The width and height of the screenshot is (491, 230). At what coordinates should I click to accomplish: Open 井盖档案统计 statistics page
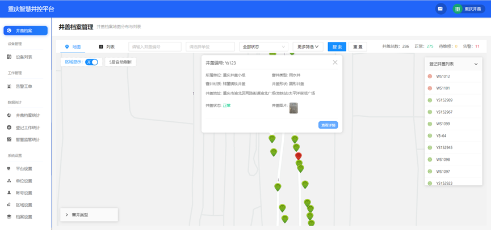coord(27,116)
